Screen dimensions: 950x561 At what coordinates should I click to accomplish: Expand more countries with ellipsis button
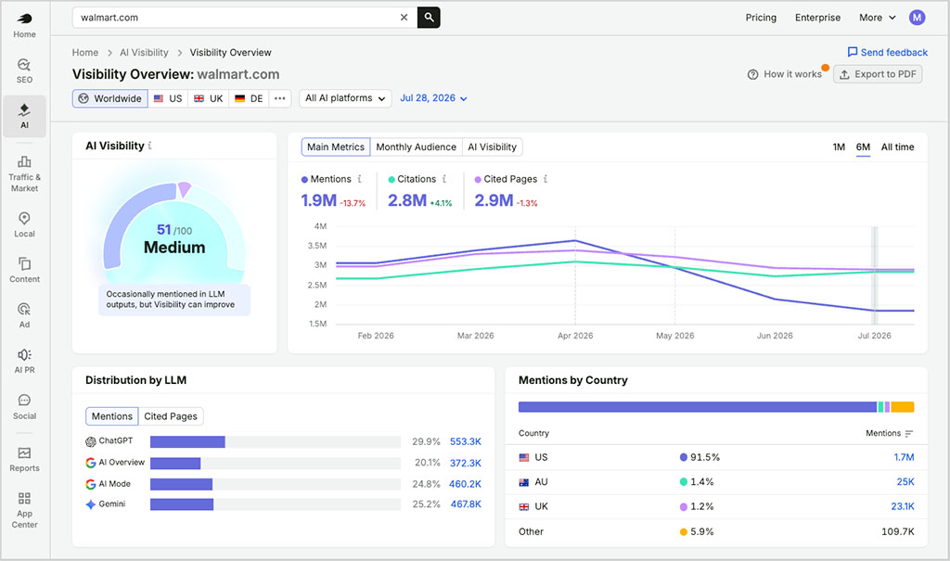pyautogui.click(x=279, y=98)
